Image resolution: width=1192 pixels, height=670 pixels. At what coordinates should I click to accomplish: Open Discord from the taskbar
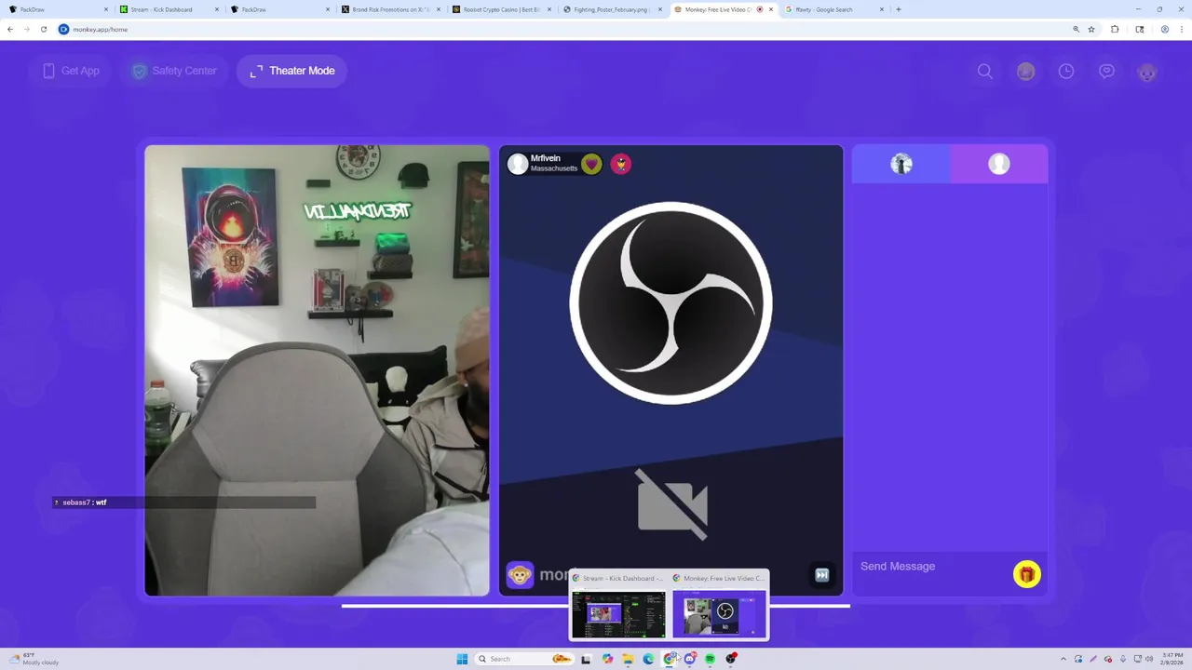point(690,659)
